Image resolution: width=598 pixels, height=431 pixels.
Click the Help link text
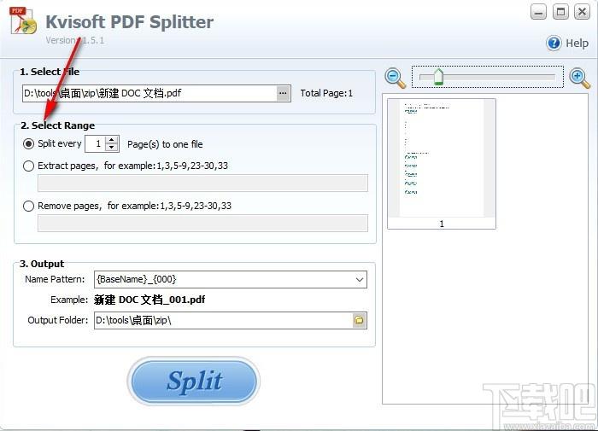pos(577,43)
